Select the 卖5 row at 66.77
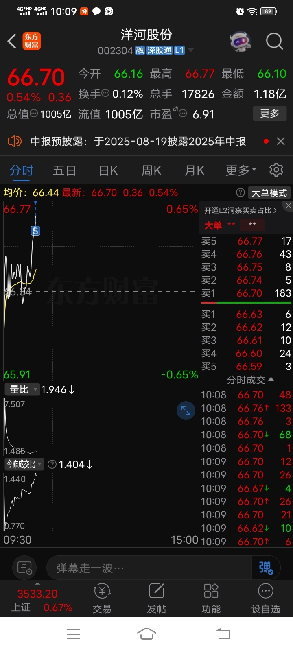Image resolution: width=293 pixels, height=651 pixels. (x=246, y=241)
